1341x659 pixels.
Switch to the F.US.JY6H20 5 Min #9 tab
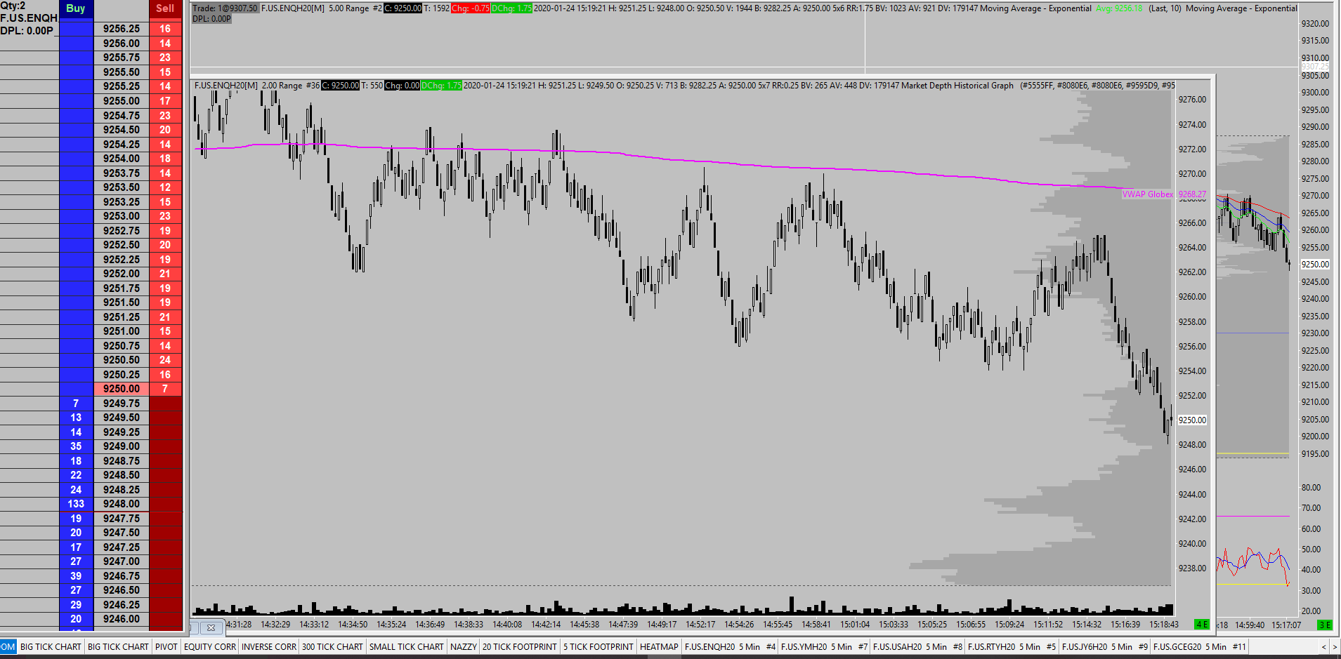coord(1105,647)
